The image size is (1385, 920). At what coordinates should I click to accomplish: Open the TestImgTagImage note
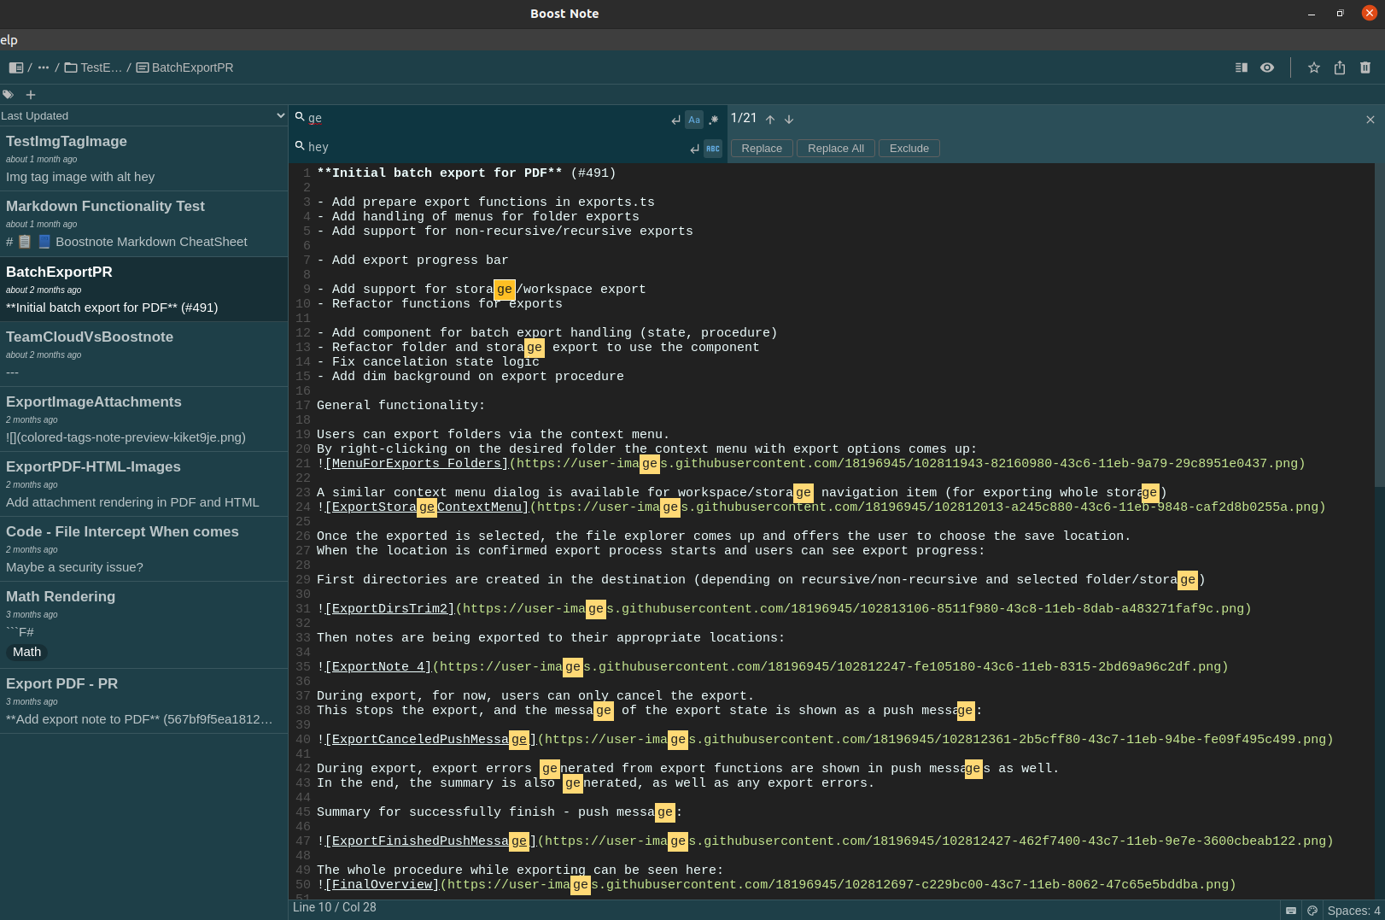click(x=143, y=159)
